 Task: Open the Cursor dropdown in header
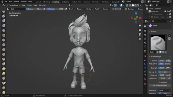pyautogui.click(x=106, y=9)
